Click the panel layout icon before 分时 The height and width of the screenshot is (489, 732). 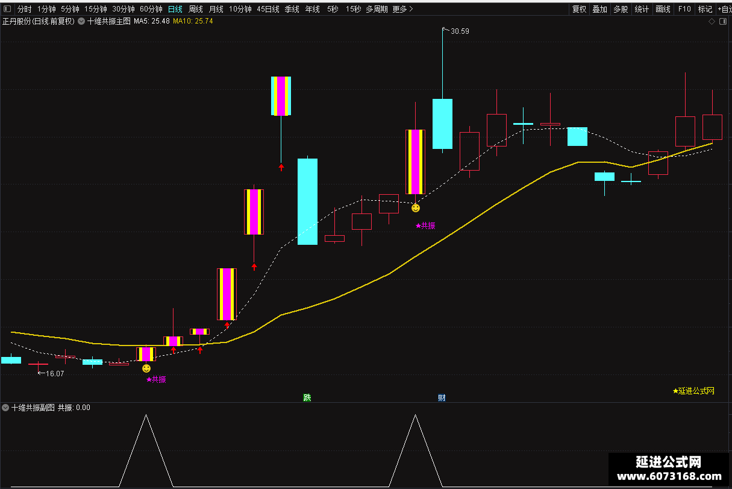[x=8, y=9]
